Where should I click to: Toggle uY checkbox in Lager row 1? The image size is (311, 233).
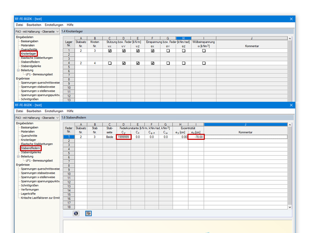(x=124, y=51)
